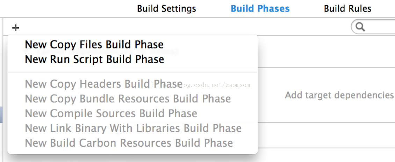Click the Add target dependencies placeholder text

339,95
